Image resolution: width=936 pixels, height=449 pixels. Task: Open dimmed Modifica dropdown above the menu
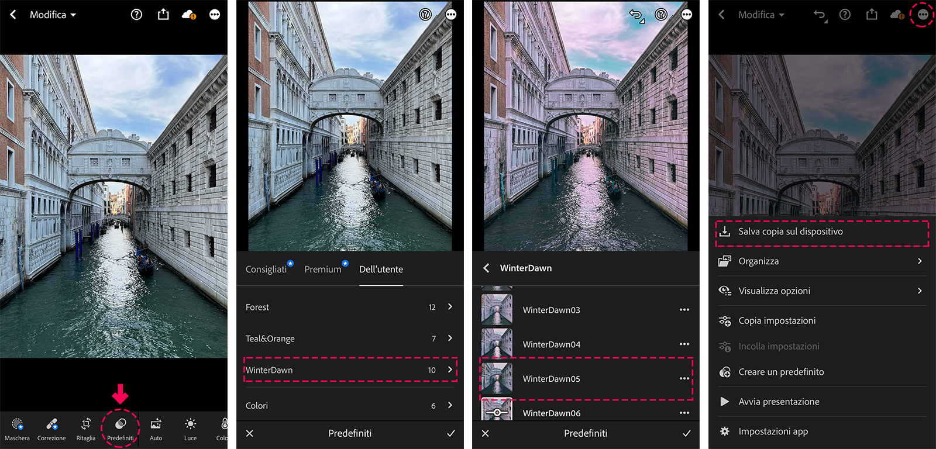click(760, 15)
